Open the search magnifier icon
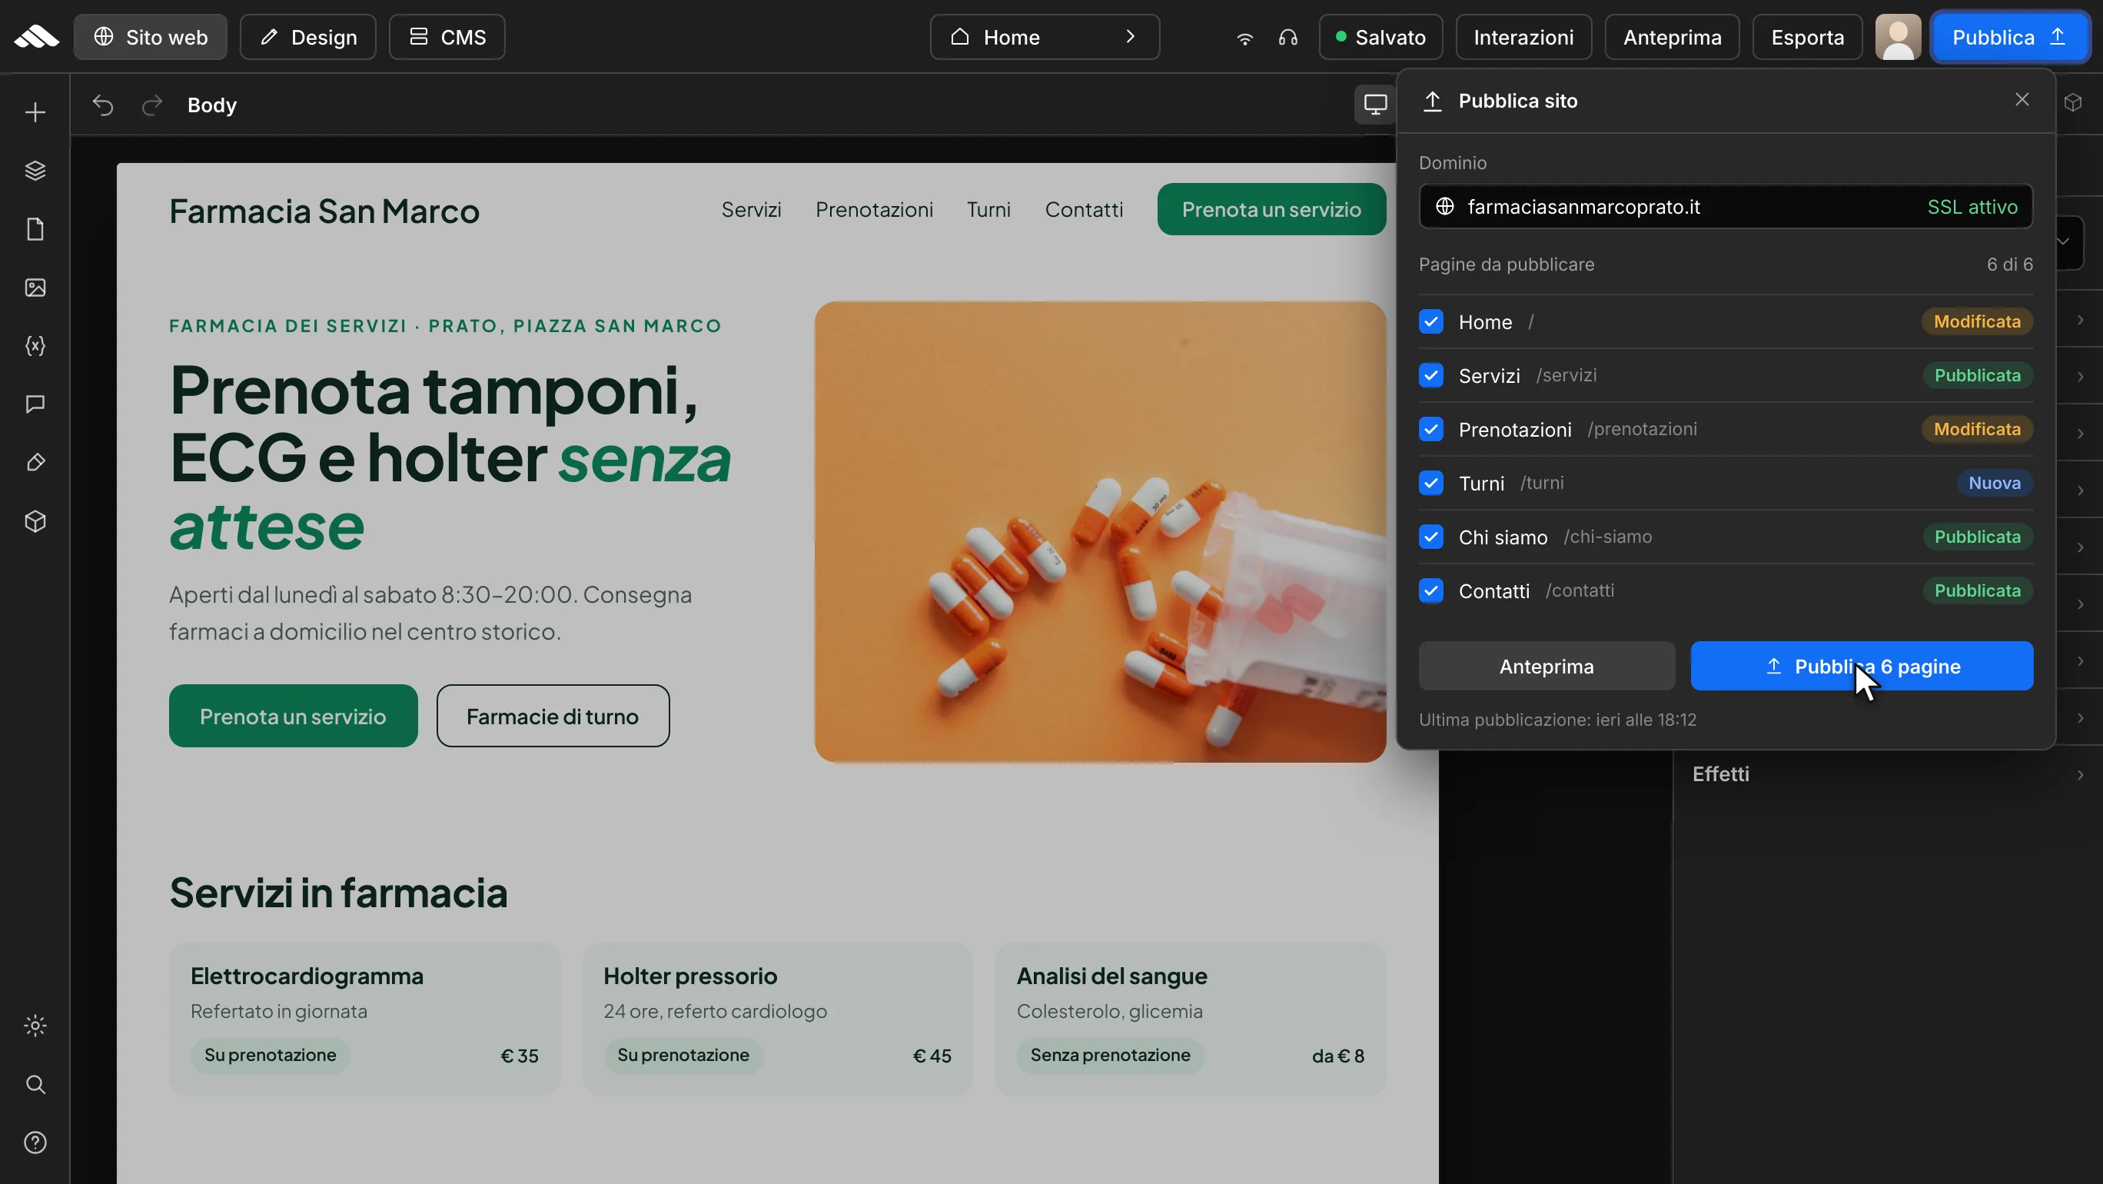The height and width of the screenshot is (1184, 2103). coord(35,1084)
